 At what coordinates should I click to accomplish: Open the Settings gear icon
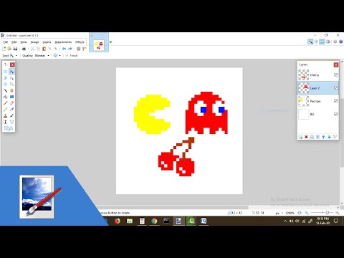click(335, 42)
